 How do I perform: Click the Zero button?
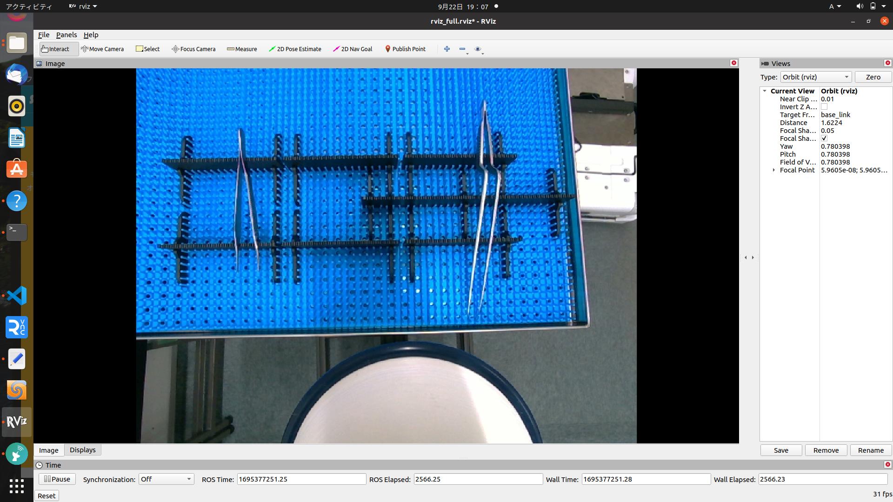click(x=873, y=77)
